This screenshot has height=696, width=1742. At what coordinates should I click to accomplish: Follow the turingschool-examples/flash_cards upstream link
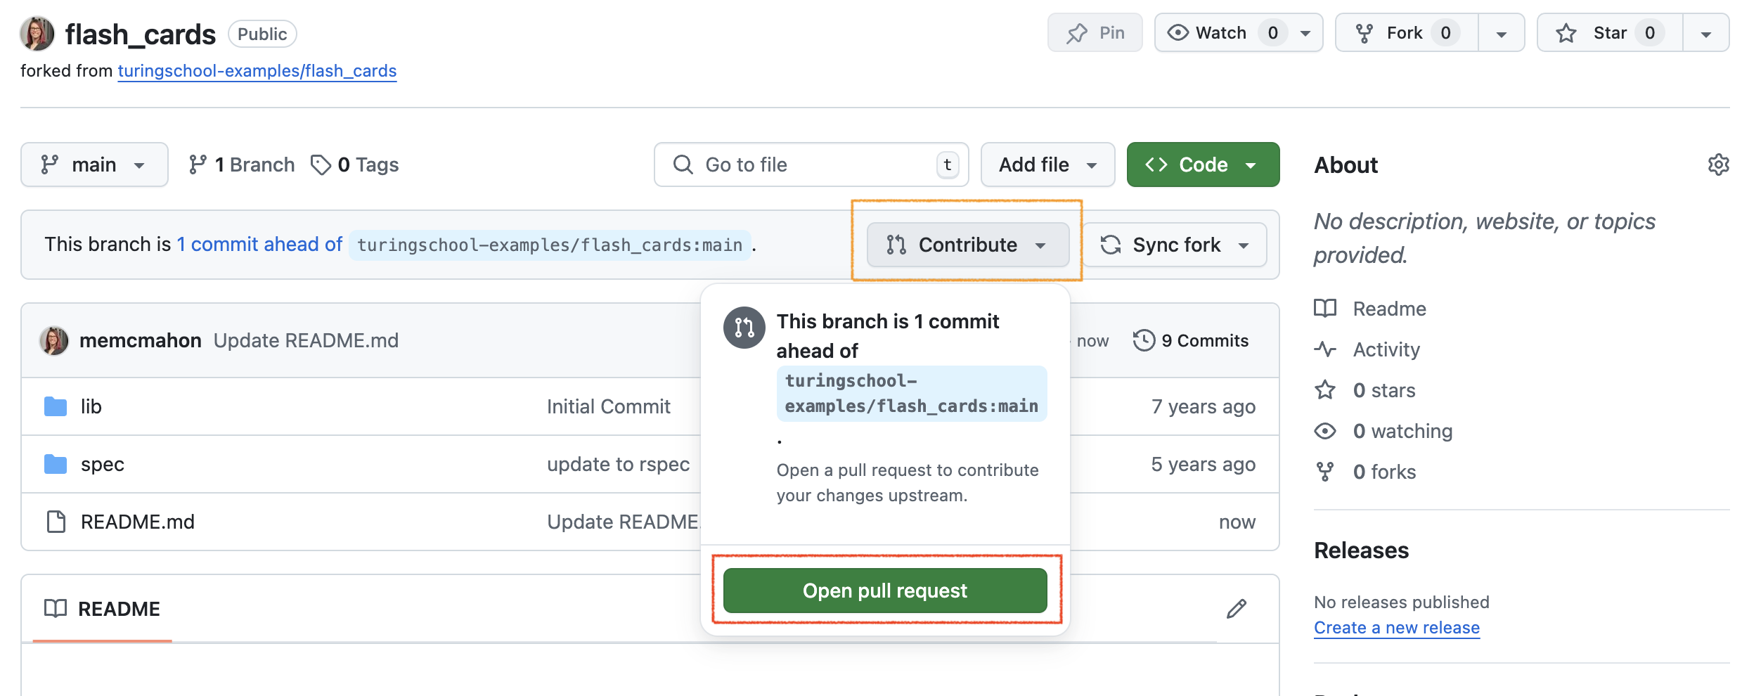[257, 70]
